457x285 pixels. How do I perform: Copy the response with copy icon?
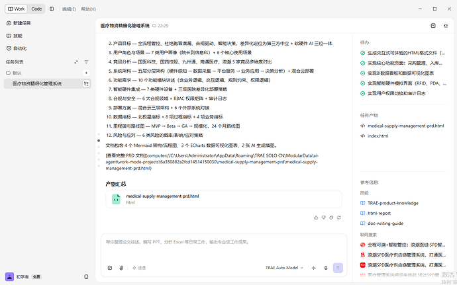pyautogui.click(x=331, y=218)
